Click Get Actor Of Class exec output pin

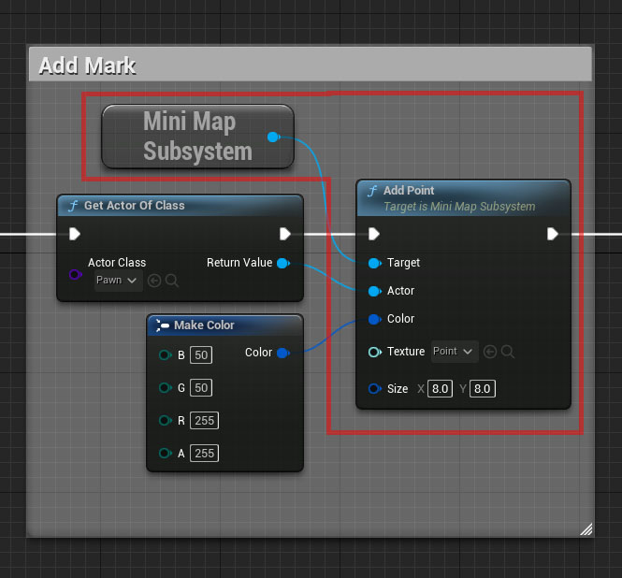(x=285, y=234)
